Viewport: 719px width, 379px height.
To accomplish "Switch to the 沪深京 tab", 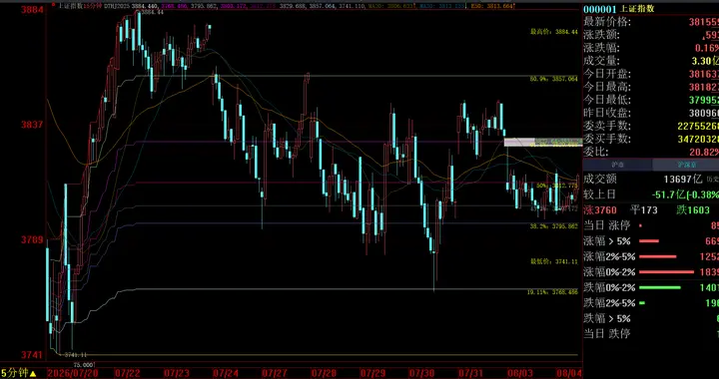I will [685, 165].
